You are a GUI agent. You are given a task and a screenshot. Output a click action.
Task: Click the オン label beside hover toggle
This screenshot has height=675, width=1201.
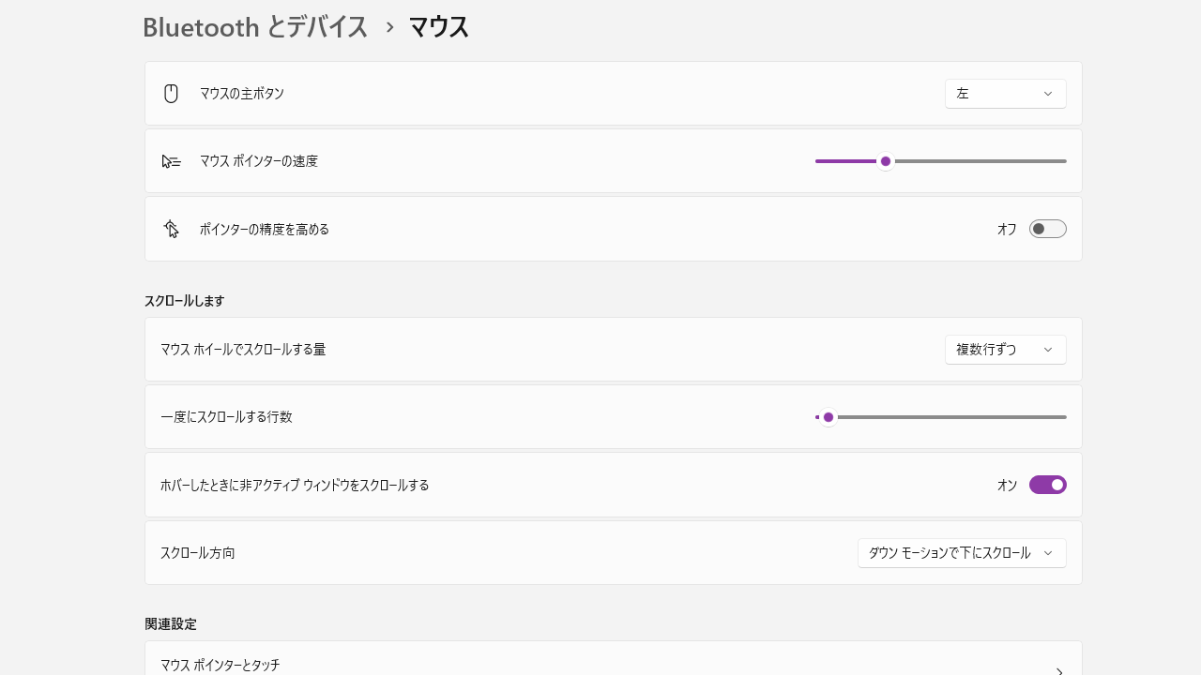[1007, 485]
